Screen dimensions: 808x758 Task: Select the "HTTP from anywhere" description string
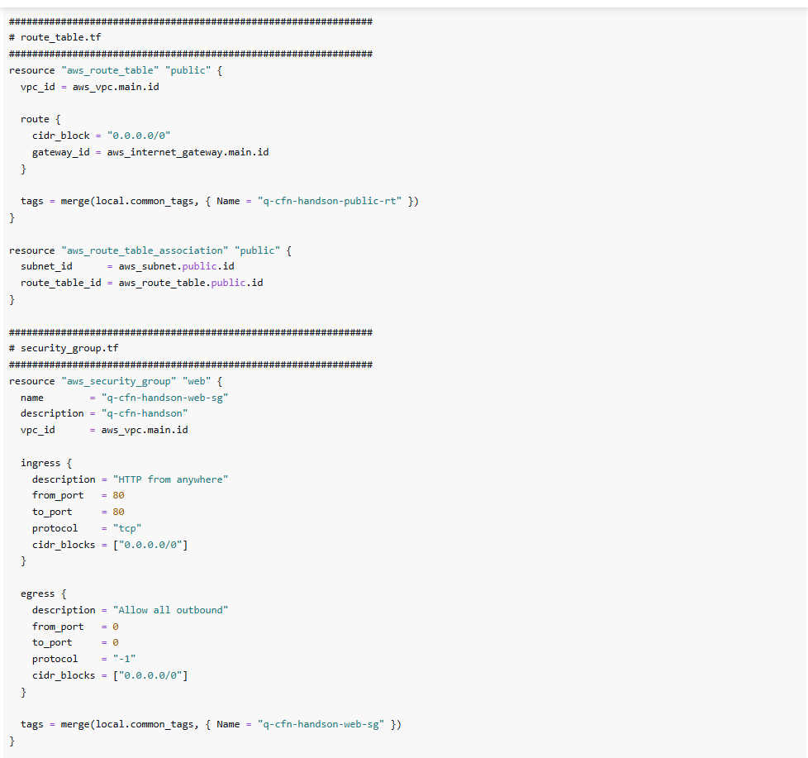tap(170, 479)
